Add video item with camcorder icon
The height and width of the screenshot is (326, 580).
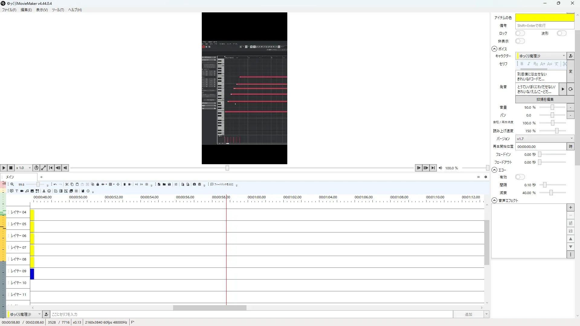tap(22, 191)
